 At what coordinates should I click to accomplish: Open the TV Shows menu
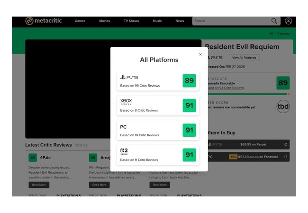click(x=131, y=21)
